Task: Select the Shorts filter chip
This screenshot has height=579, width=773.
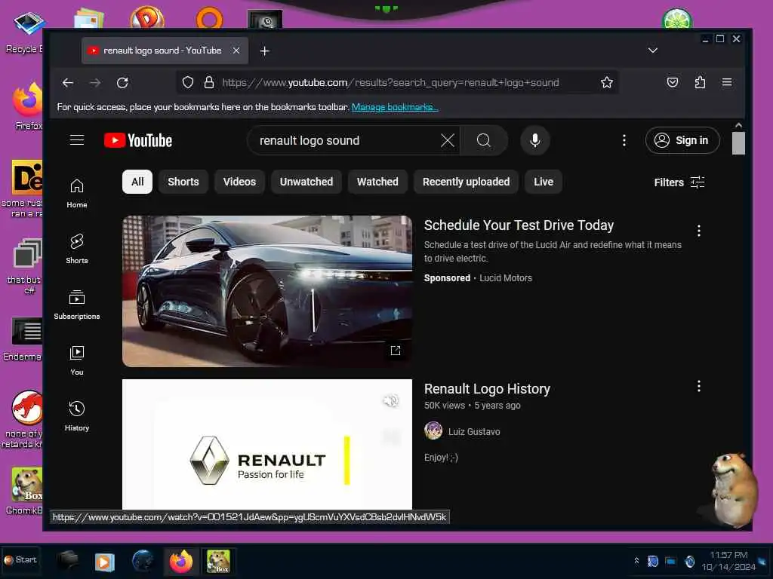Action: [183, 182]
